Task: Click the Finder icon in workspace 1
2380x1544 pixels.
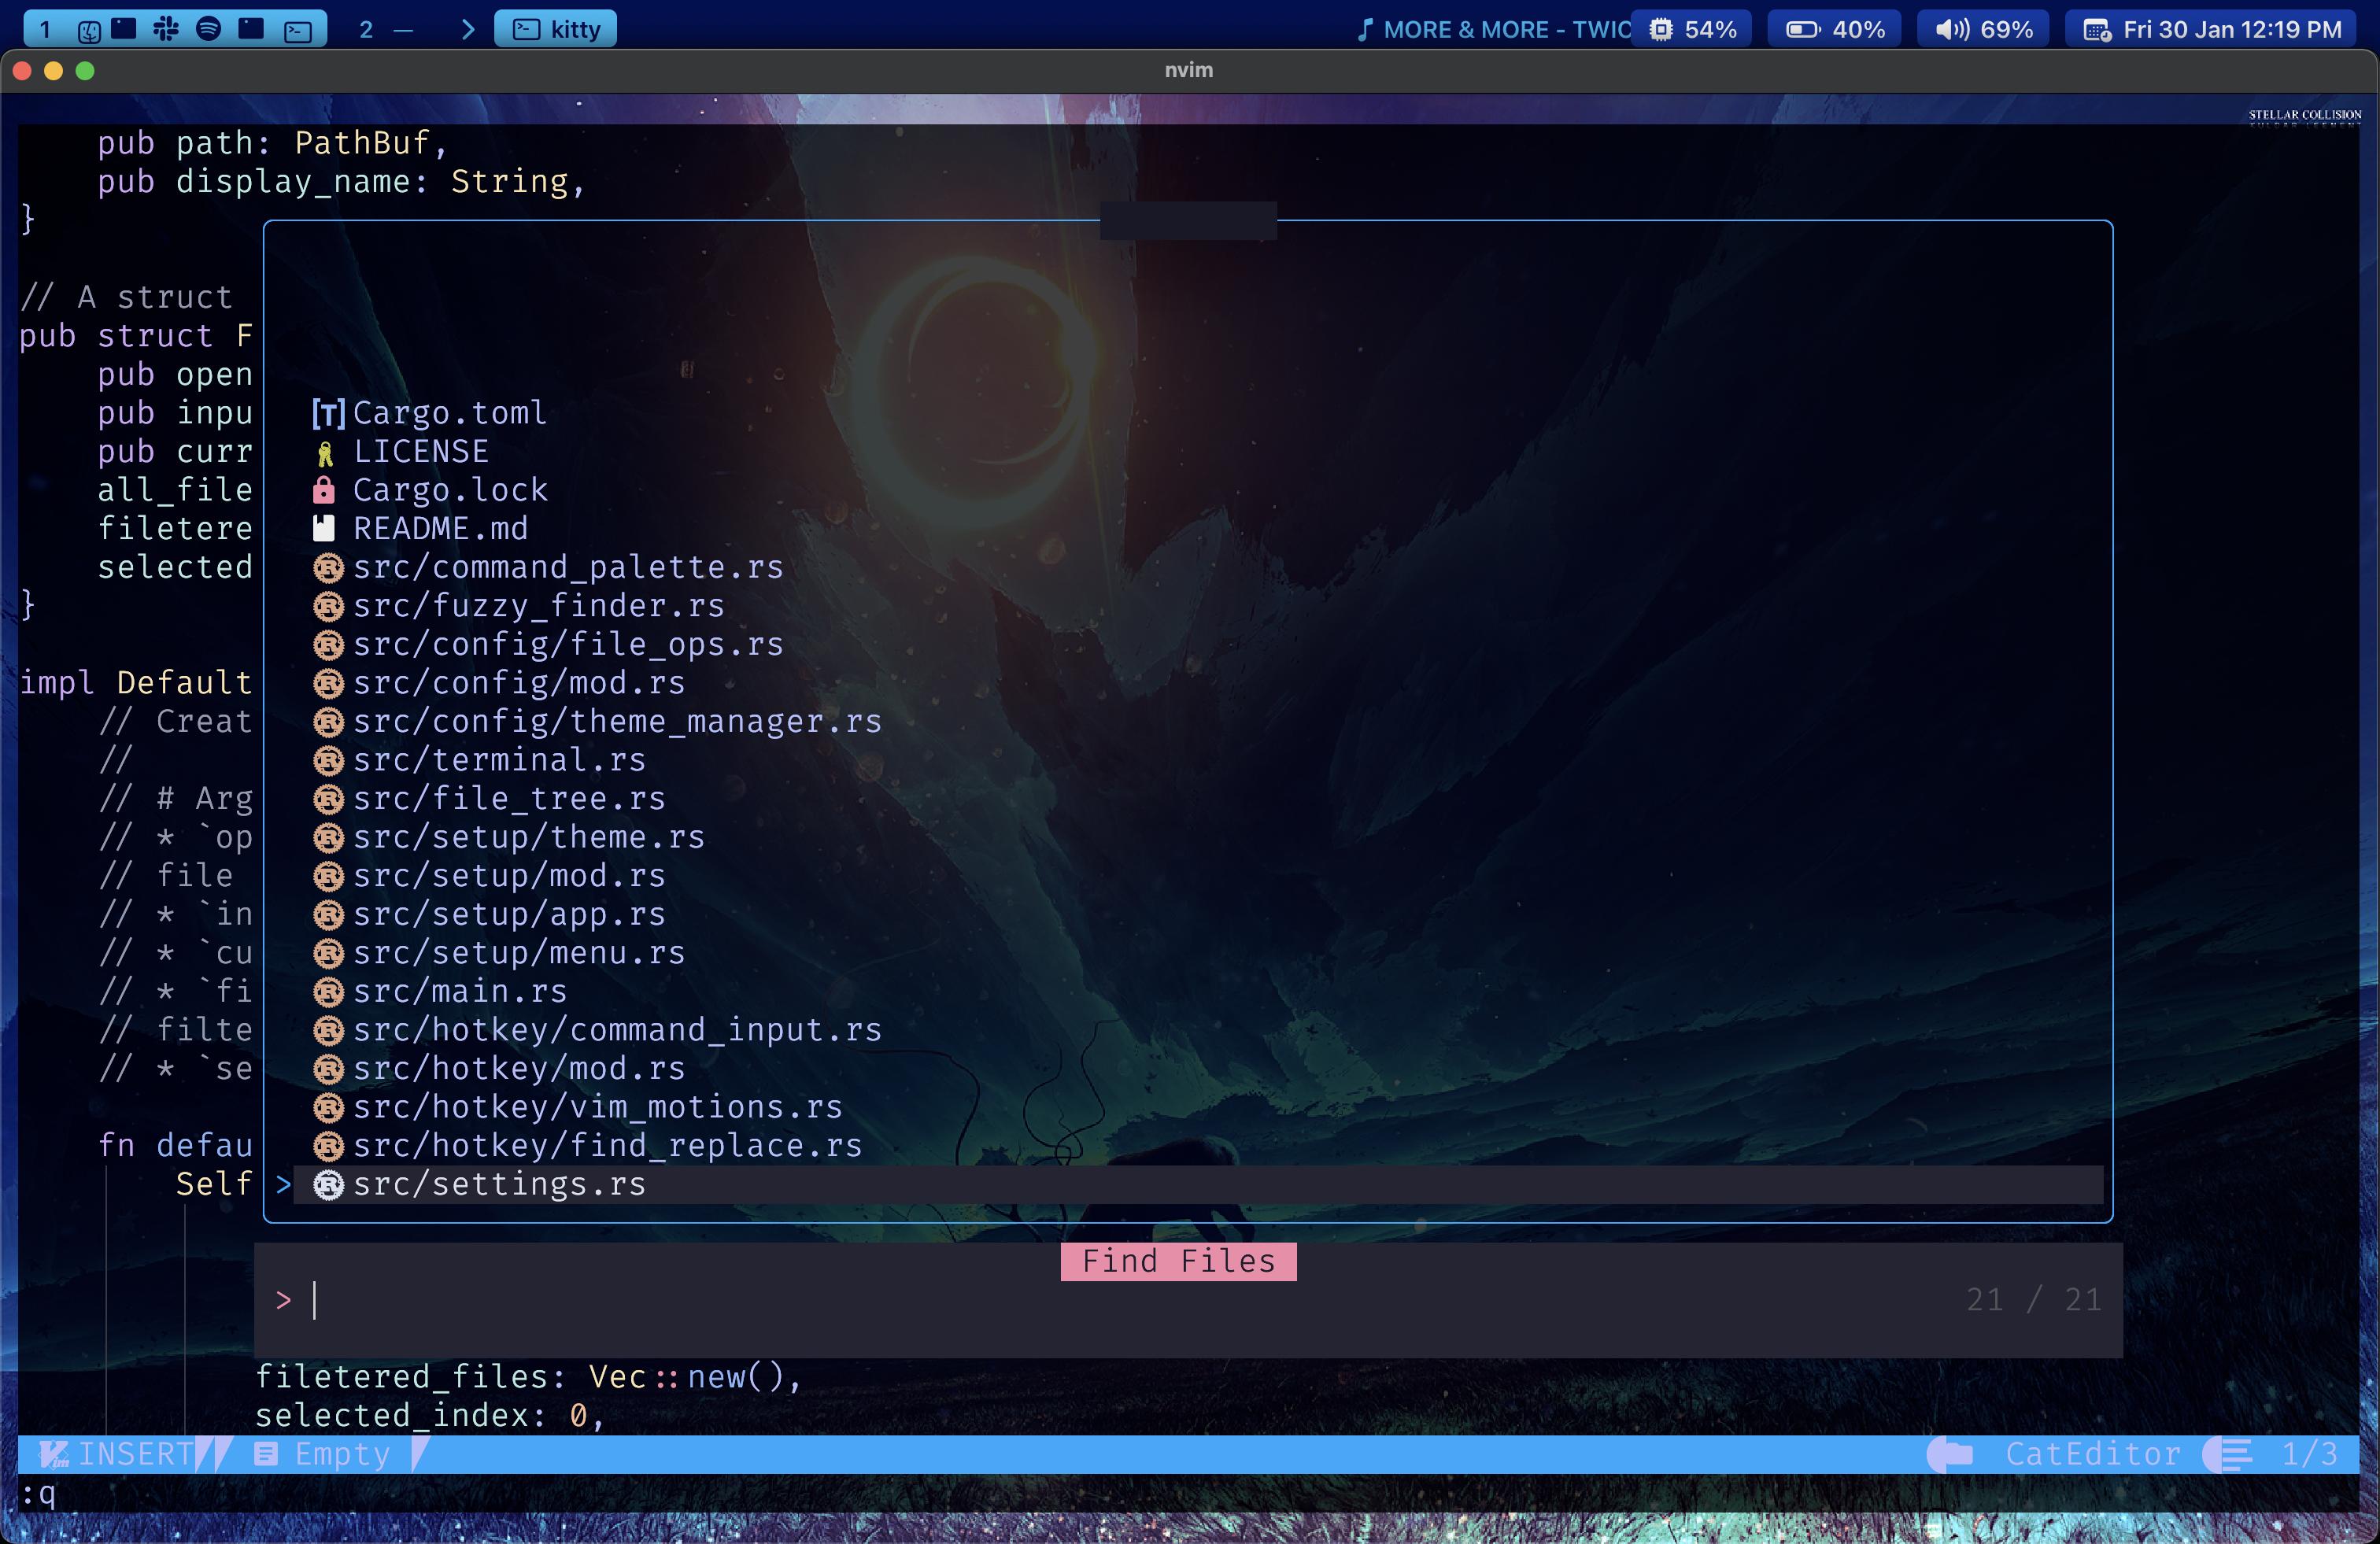Action: pos(89,30)
